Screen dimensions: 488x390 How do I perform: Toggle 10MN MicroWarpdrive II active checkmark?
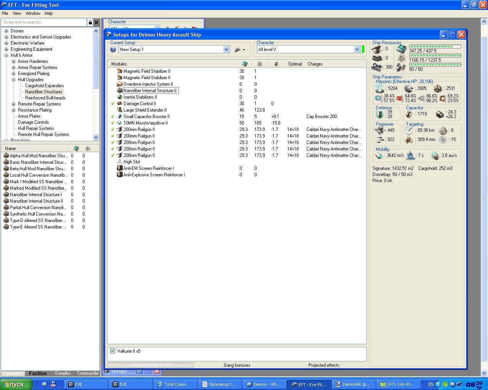tap(113, 123)
